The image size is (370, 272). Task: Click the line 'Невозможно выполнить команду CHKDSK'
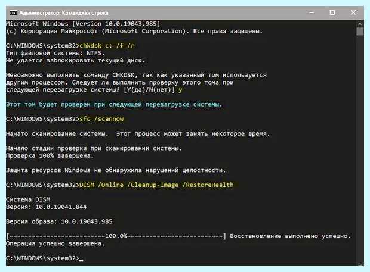(137, 75)
